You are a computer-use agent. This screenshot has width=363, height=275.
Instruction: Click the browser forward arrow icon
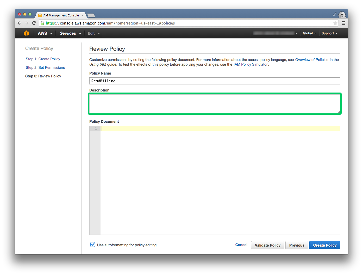pyautogui.click(x=27, y=23)
